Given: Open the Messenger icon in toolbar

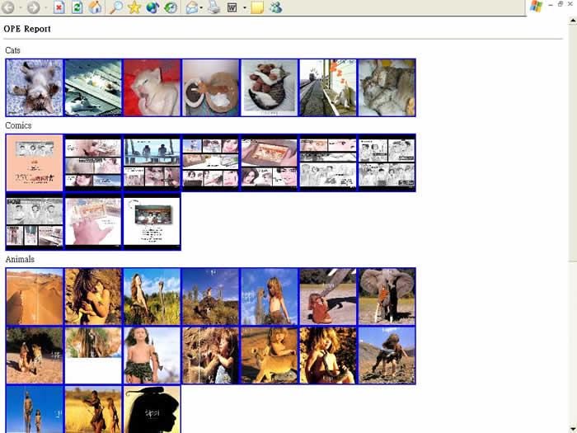Looking at the screenshot, I should 275,7.
